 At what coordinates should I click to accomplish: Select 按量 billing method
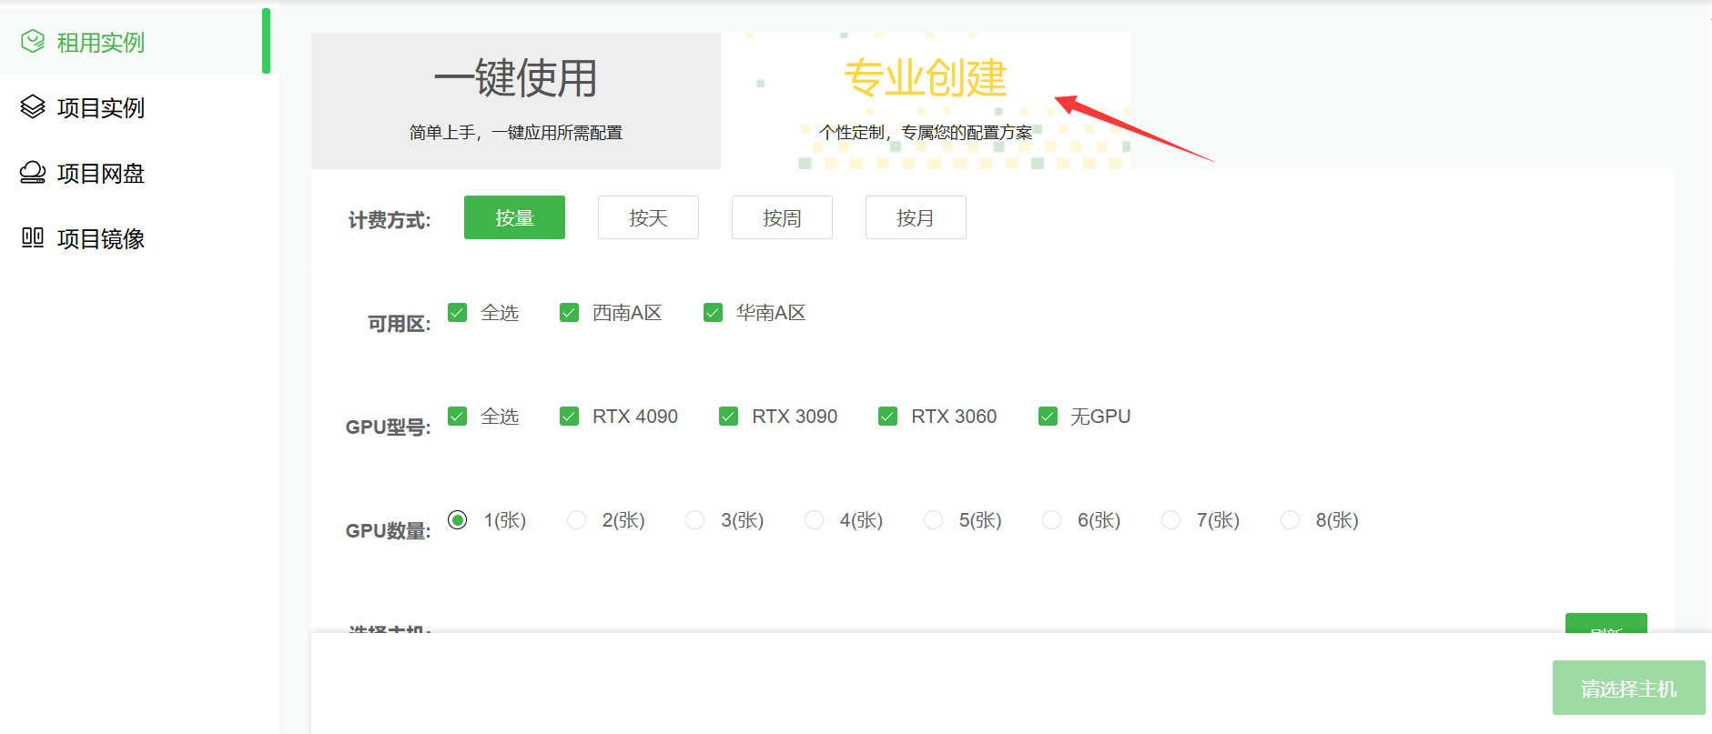pyautogui.click(x=514, y=217)
